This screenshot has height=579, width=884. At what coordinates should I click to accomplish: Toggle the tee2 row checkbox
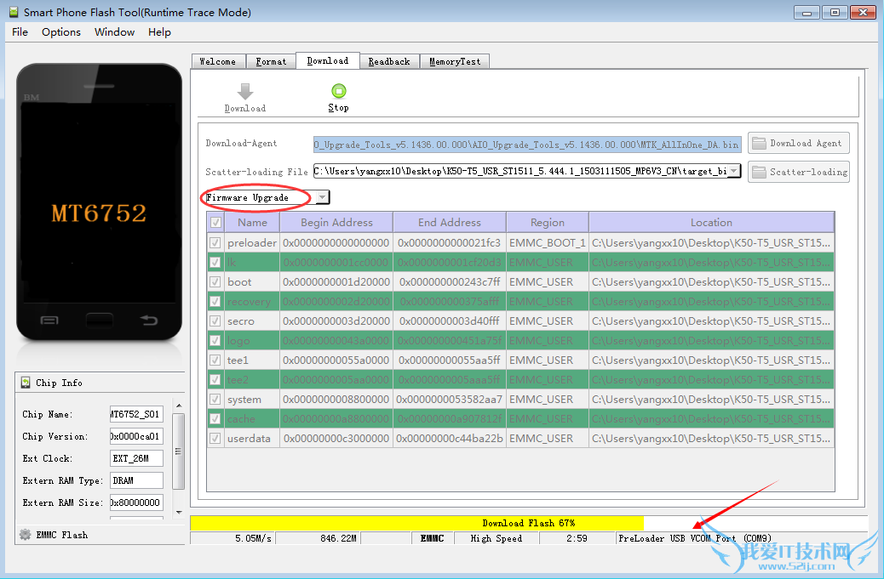coord(215,380)
